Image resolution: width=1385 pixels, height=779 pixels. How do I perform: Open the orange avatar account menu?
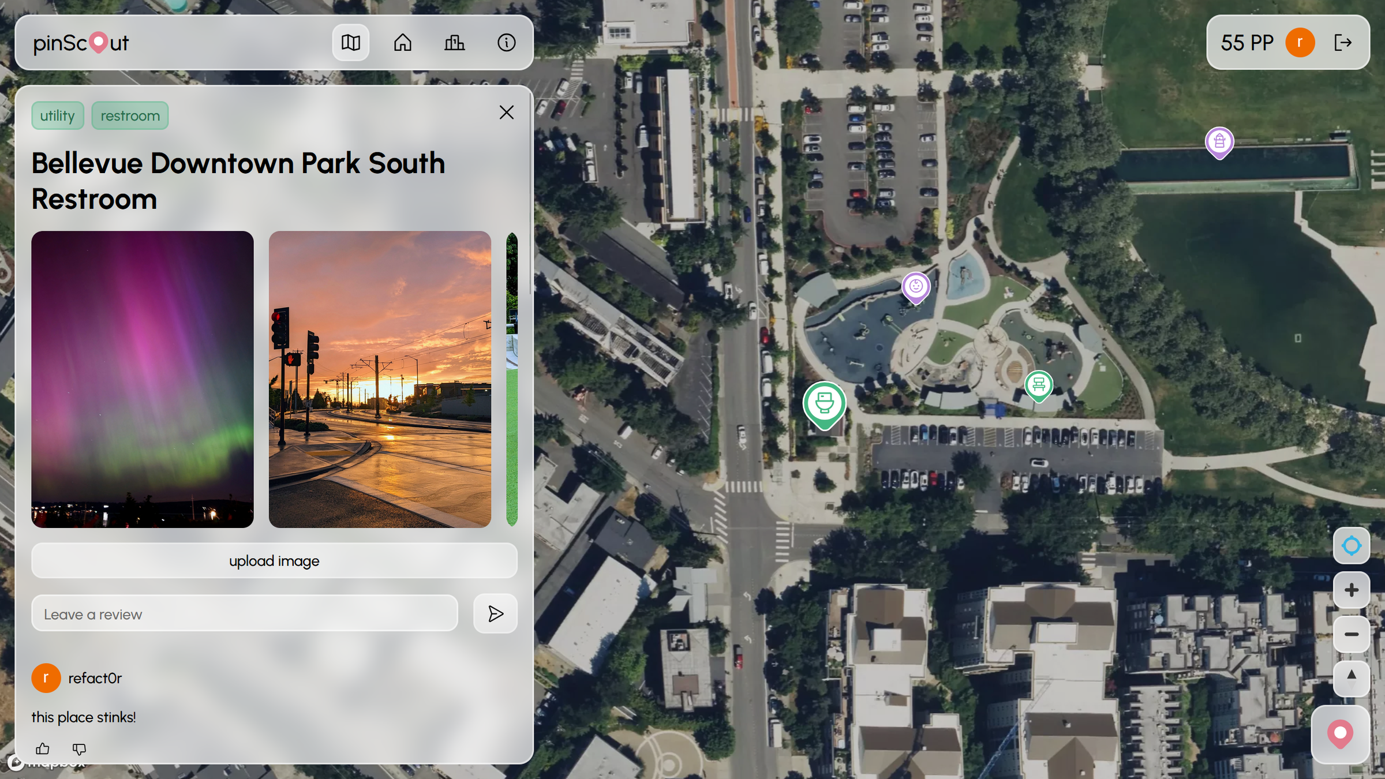pyautogui.click(x=1300, y=42)
